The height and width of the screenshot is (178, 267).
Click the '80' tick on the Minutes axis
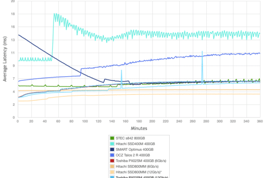72,121
